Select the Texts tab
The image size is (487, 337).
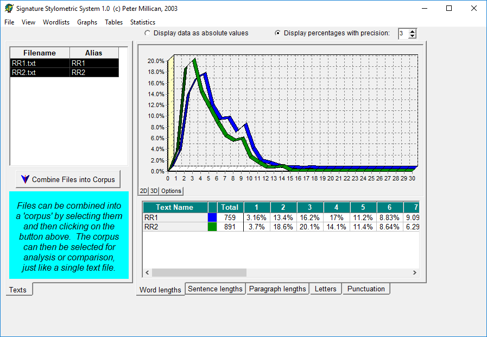18,289
